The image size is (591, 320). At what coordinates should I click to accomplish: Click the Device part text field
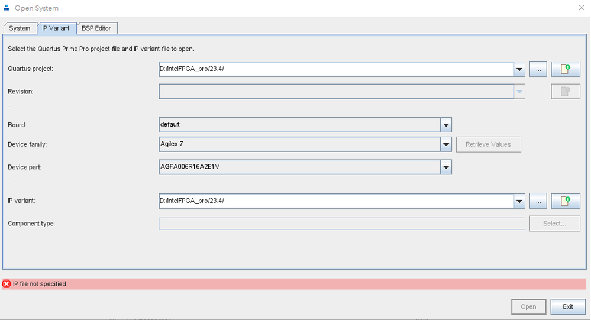[299, 167]
